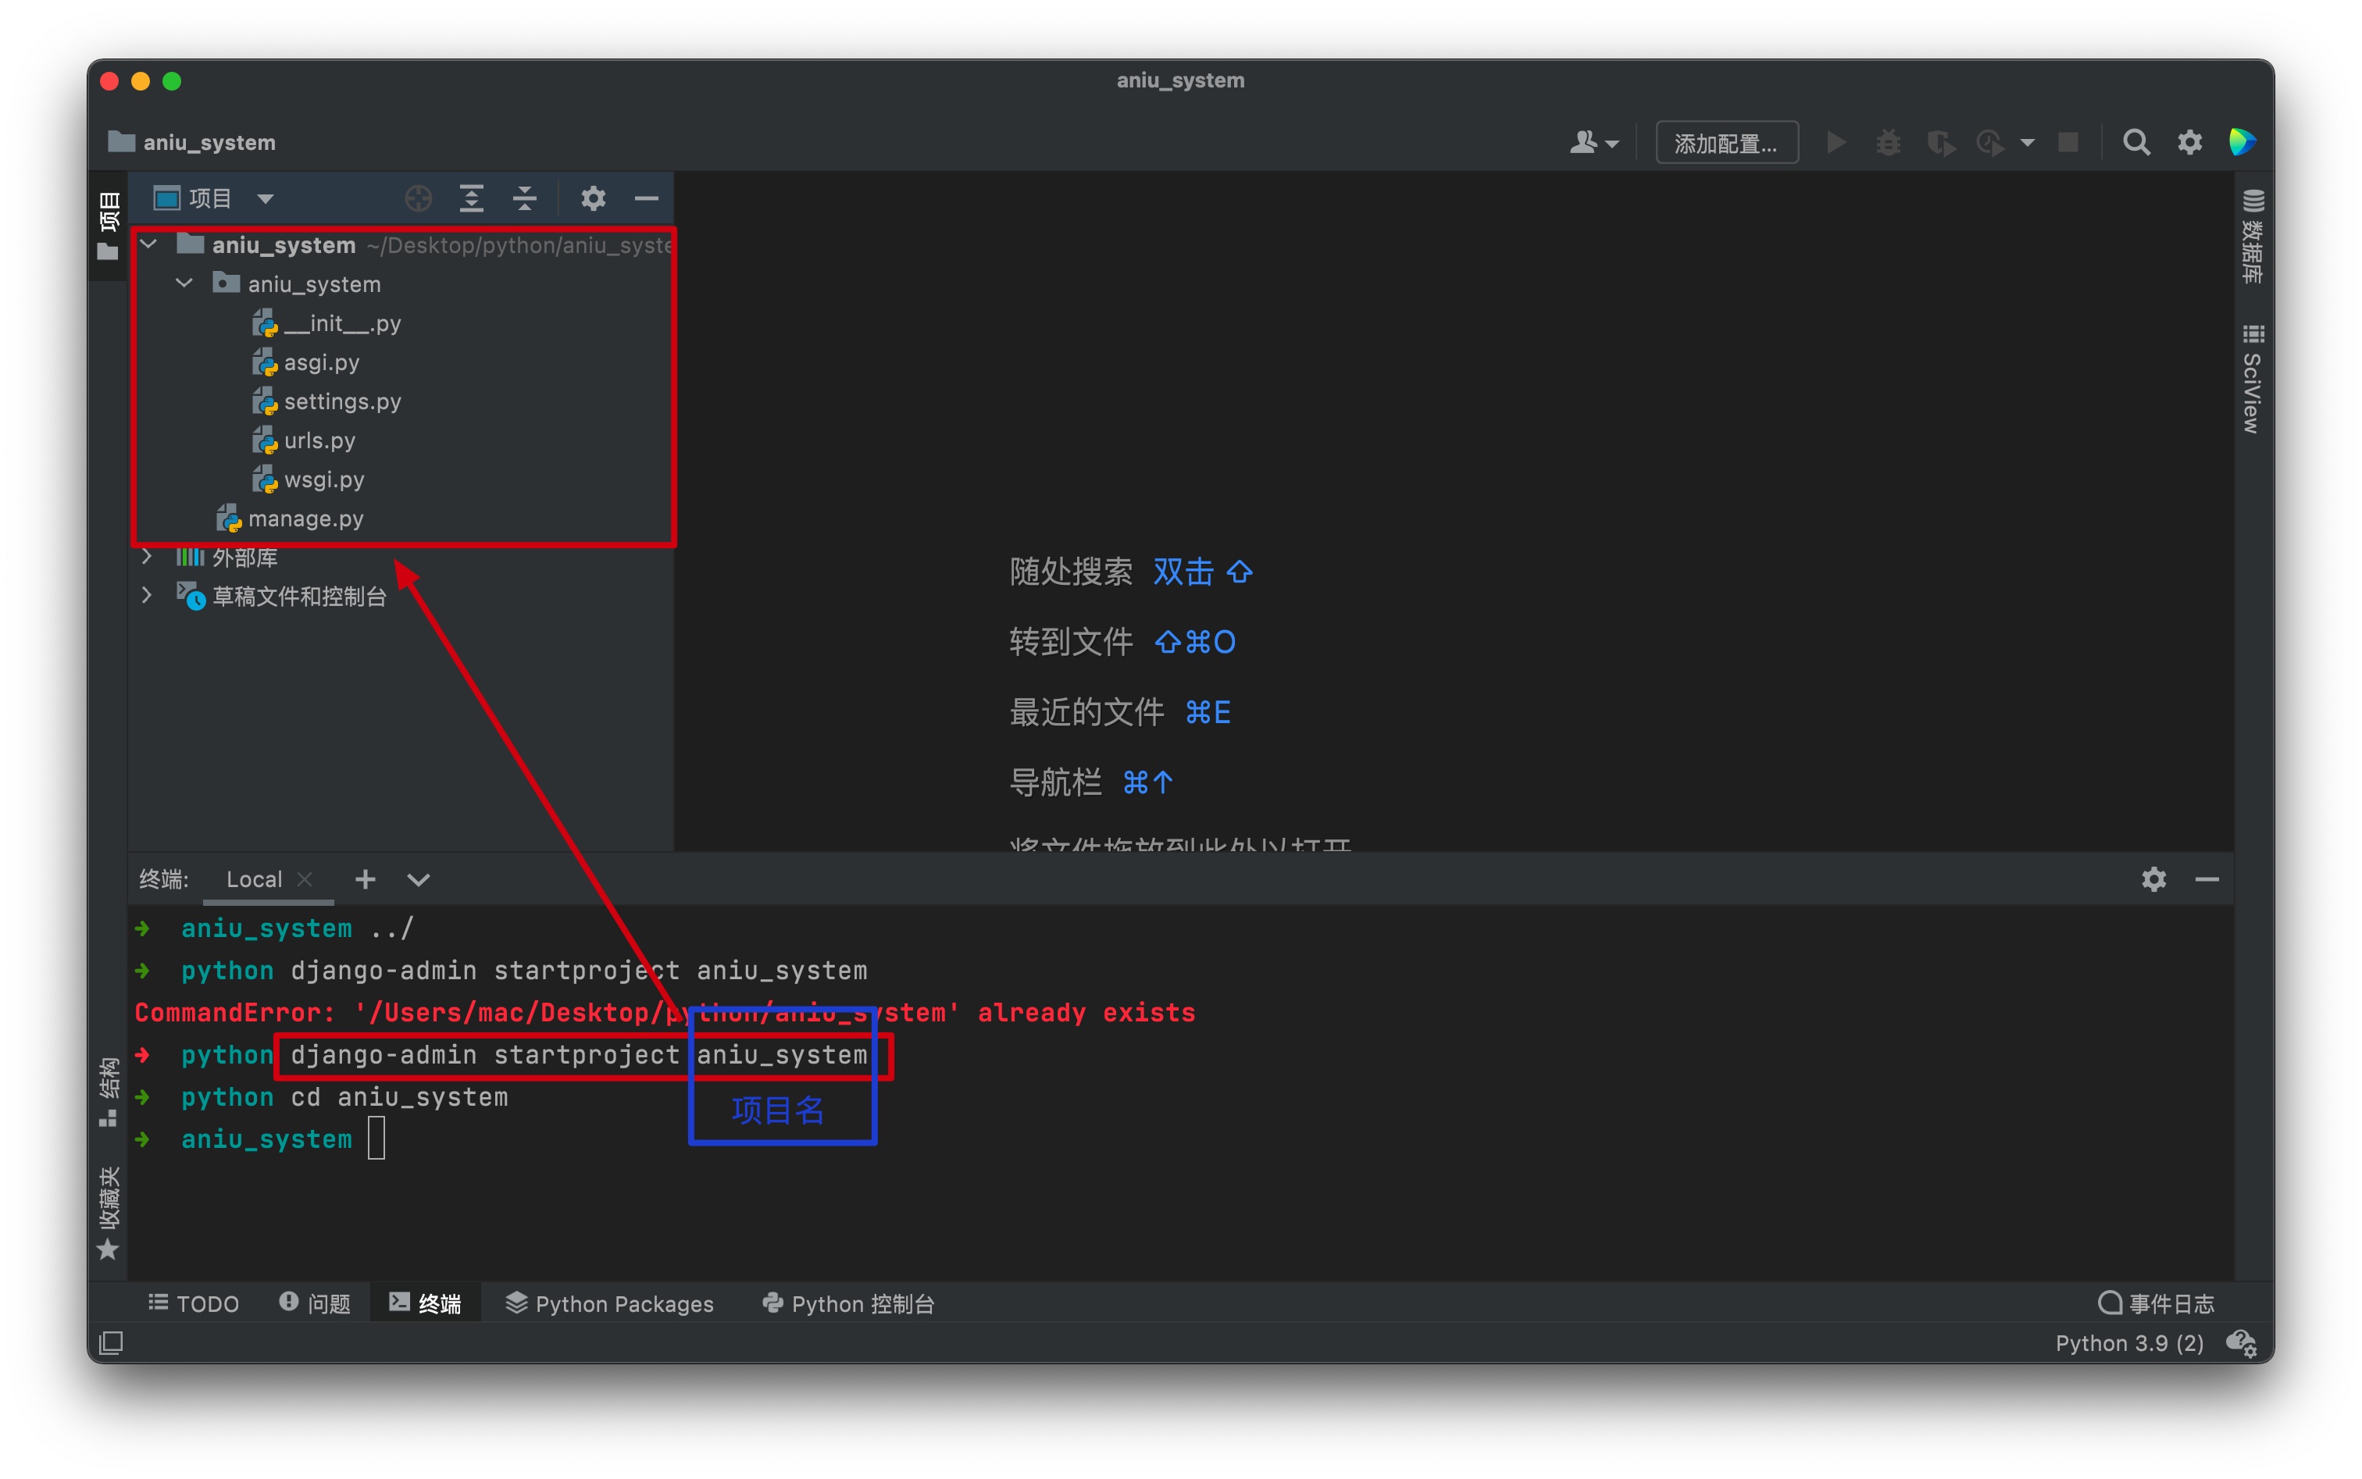Open project panel gear options

[593, 198]
